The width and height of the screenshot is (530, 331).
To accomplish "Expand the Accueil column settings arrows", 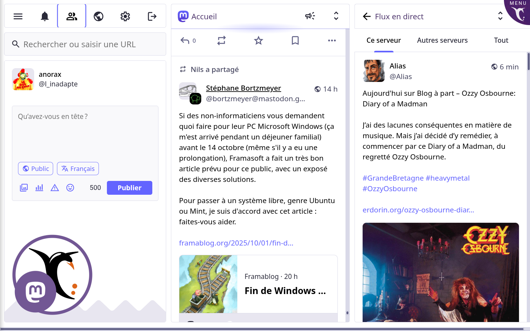I will [x=336, y=16].
